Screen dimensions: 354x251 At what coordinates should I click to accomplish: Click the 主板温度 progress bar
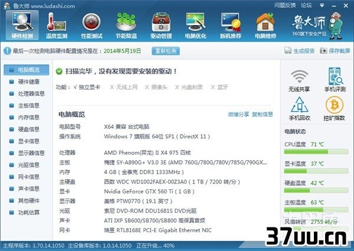coord(316,210)
